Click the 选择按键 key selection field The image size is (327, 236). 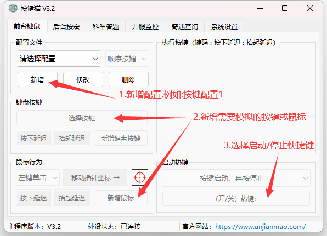point(82,118)
